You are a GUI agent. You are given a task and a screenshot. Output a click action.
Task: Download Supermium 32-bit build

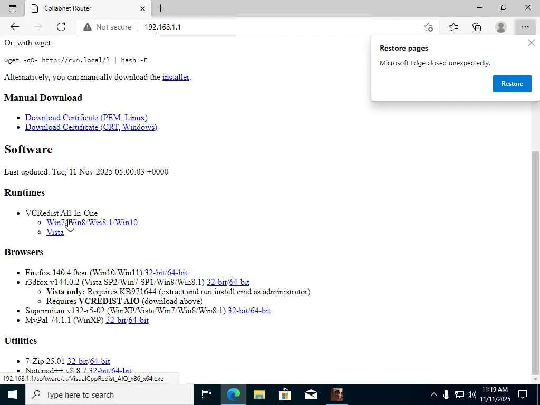click(x=238, y=311)
